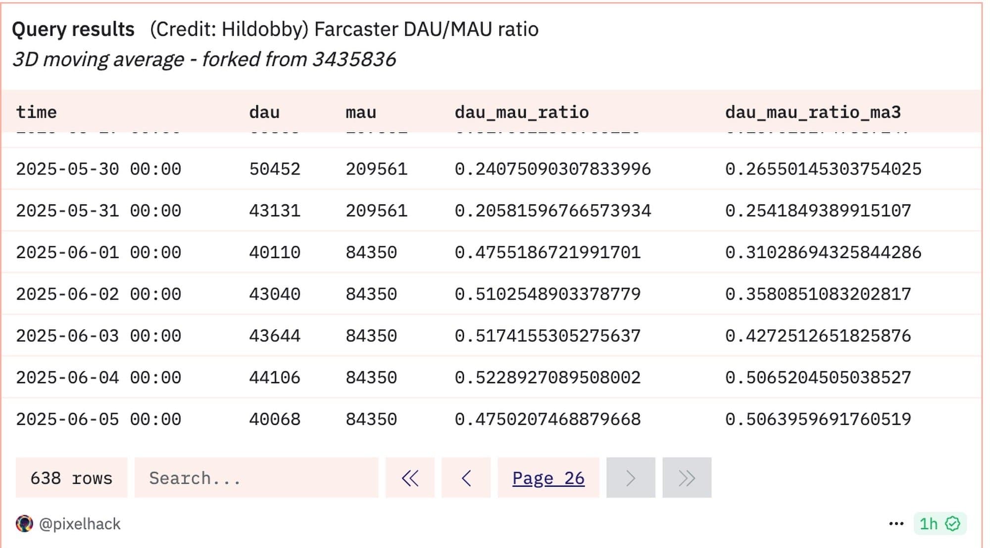Image resolution: width=990 pixels, height=548 pixels.
Task: Go to previous page chevron
Action: (466, 478)
